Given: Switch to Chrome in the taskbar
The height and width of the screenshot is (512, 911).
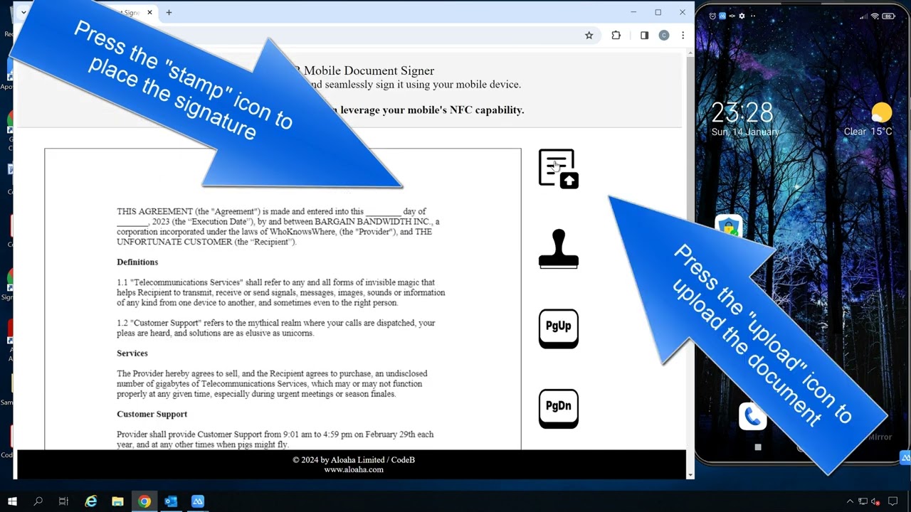Looking at the screenshot, I should point(144,501).
